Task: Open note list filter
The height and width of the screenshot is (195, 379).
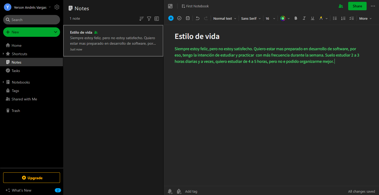Action: [x=149, y=19]
